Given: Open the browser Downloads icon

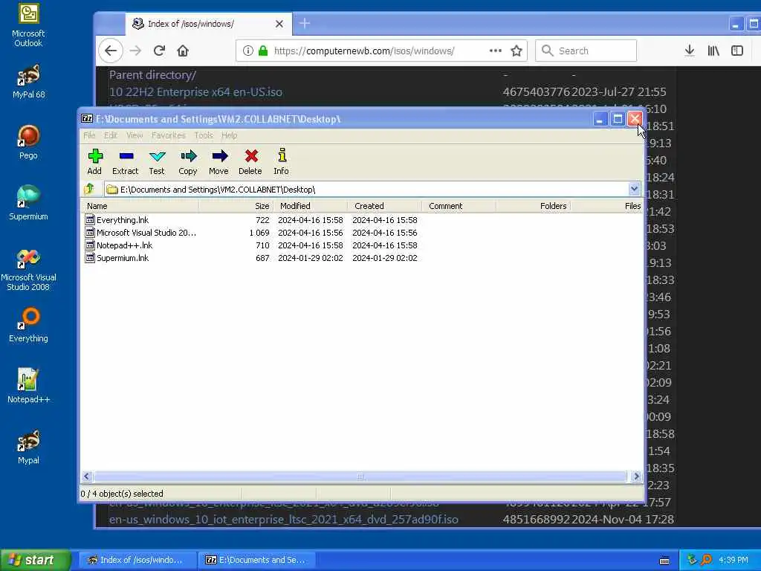Looking at the screenshot, I should [689, 51].
